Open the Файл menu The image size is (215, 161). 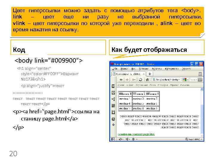[x=115, y=69]
